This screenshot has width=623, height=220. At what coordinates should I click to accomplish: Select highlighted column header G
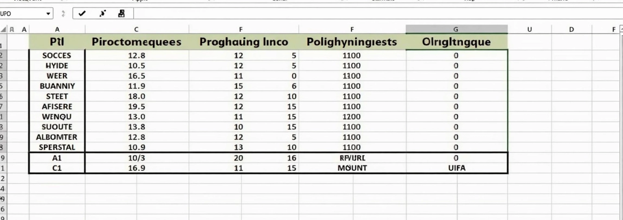456,29
